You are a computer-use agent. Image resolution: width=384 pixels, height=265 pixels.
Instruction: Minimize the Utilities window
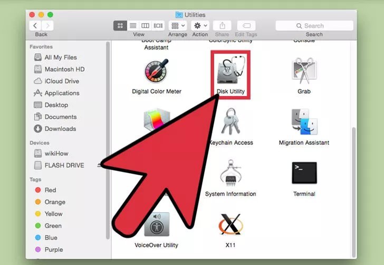pos(41,15)
